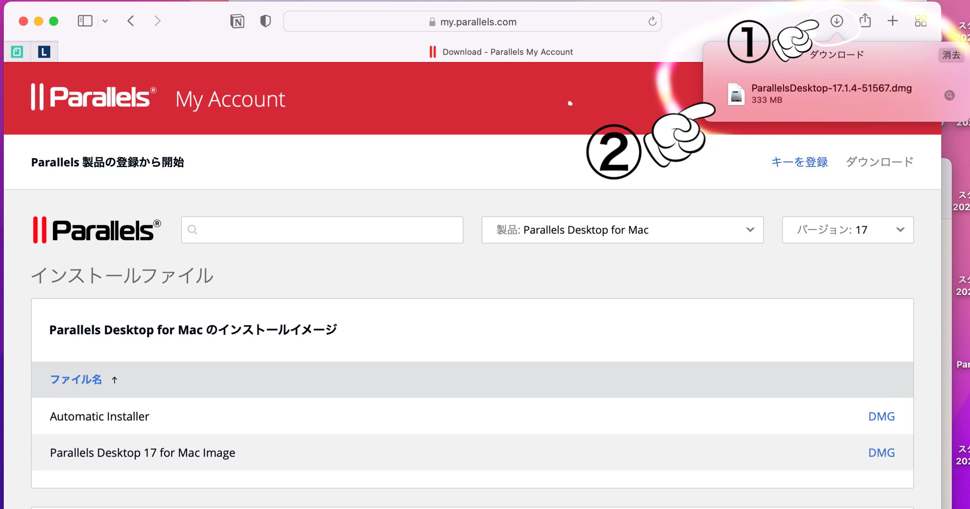
Task: Open the バージョン 17 dropdown
Action: coord(848,230)
